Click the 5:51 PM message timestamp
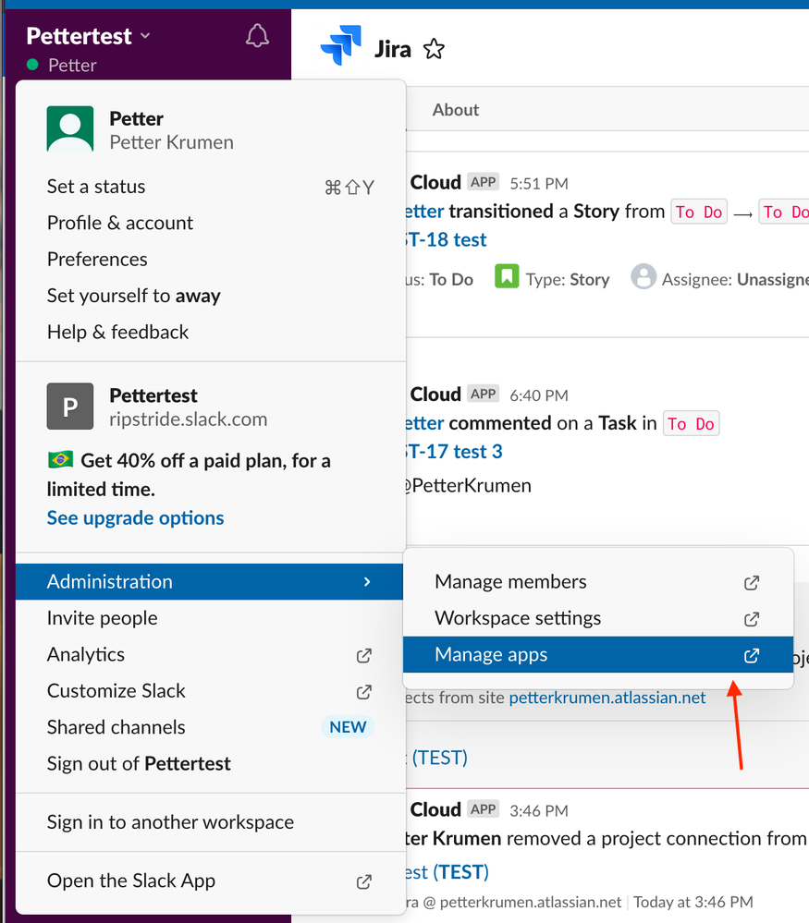 [538, 184]
